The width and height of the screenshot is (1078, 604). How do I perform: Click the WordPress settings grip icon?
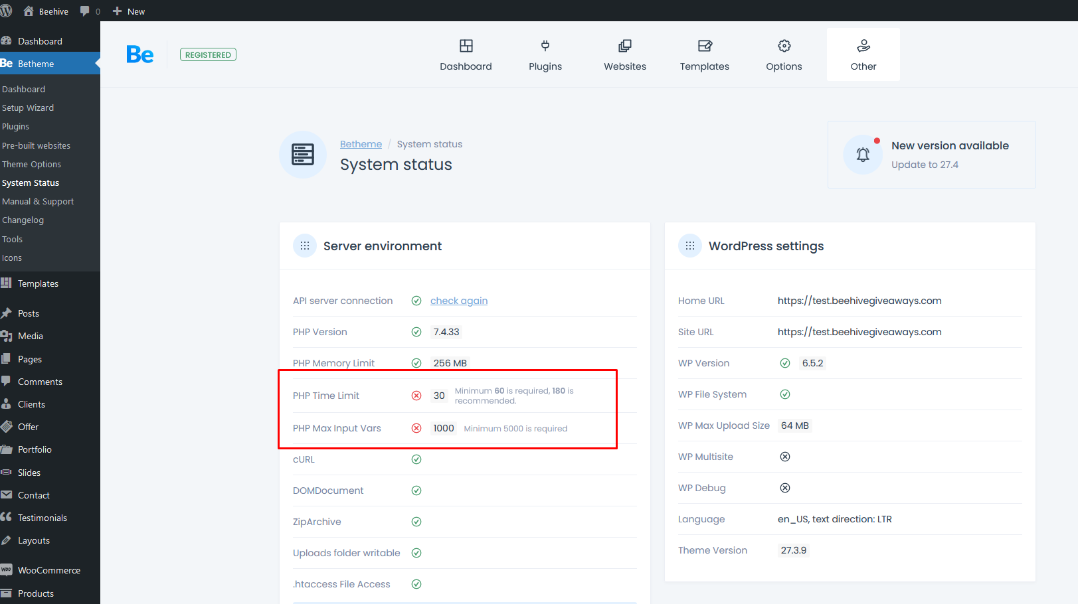[x=690, y=246]
